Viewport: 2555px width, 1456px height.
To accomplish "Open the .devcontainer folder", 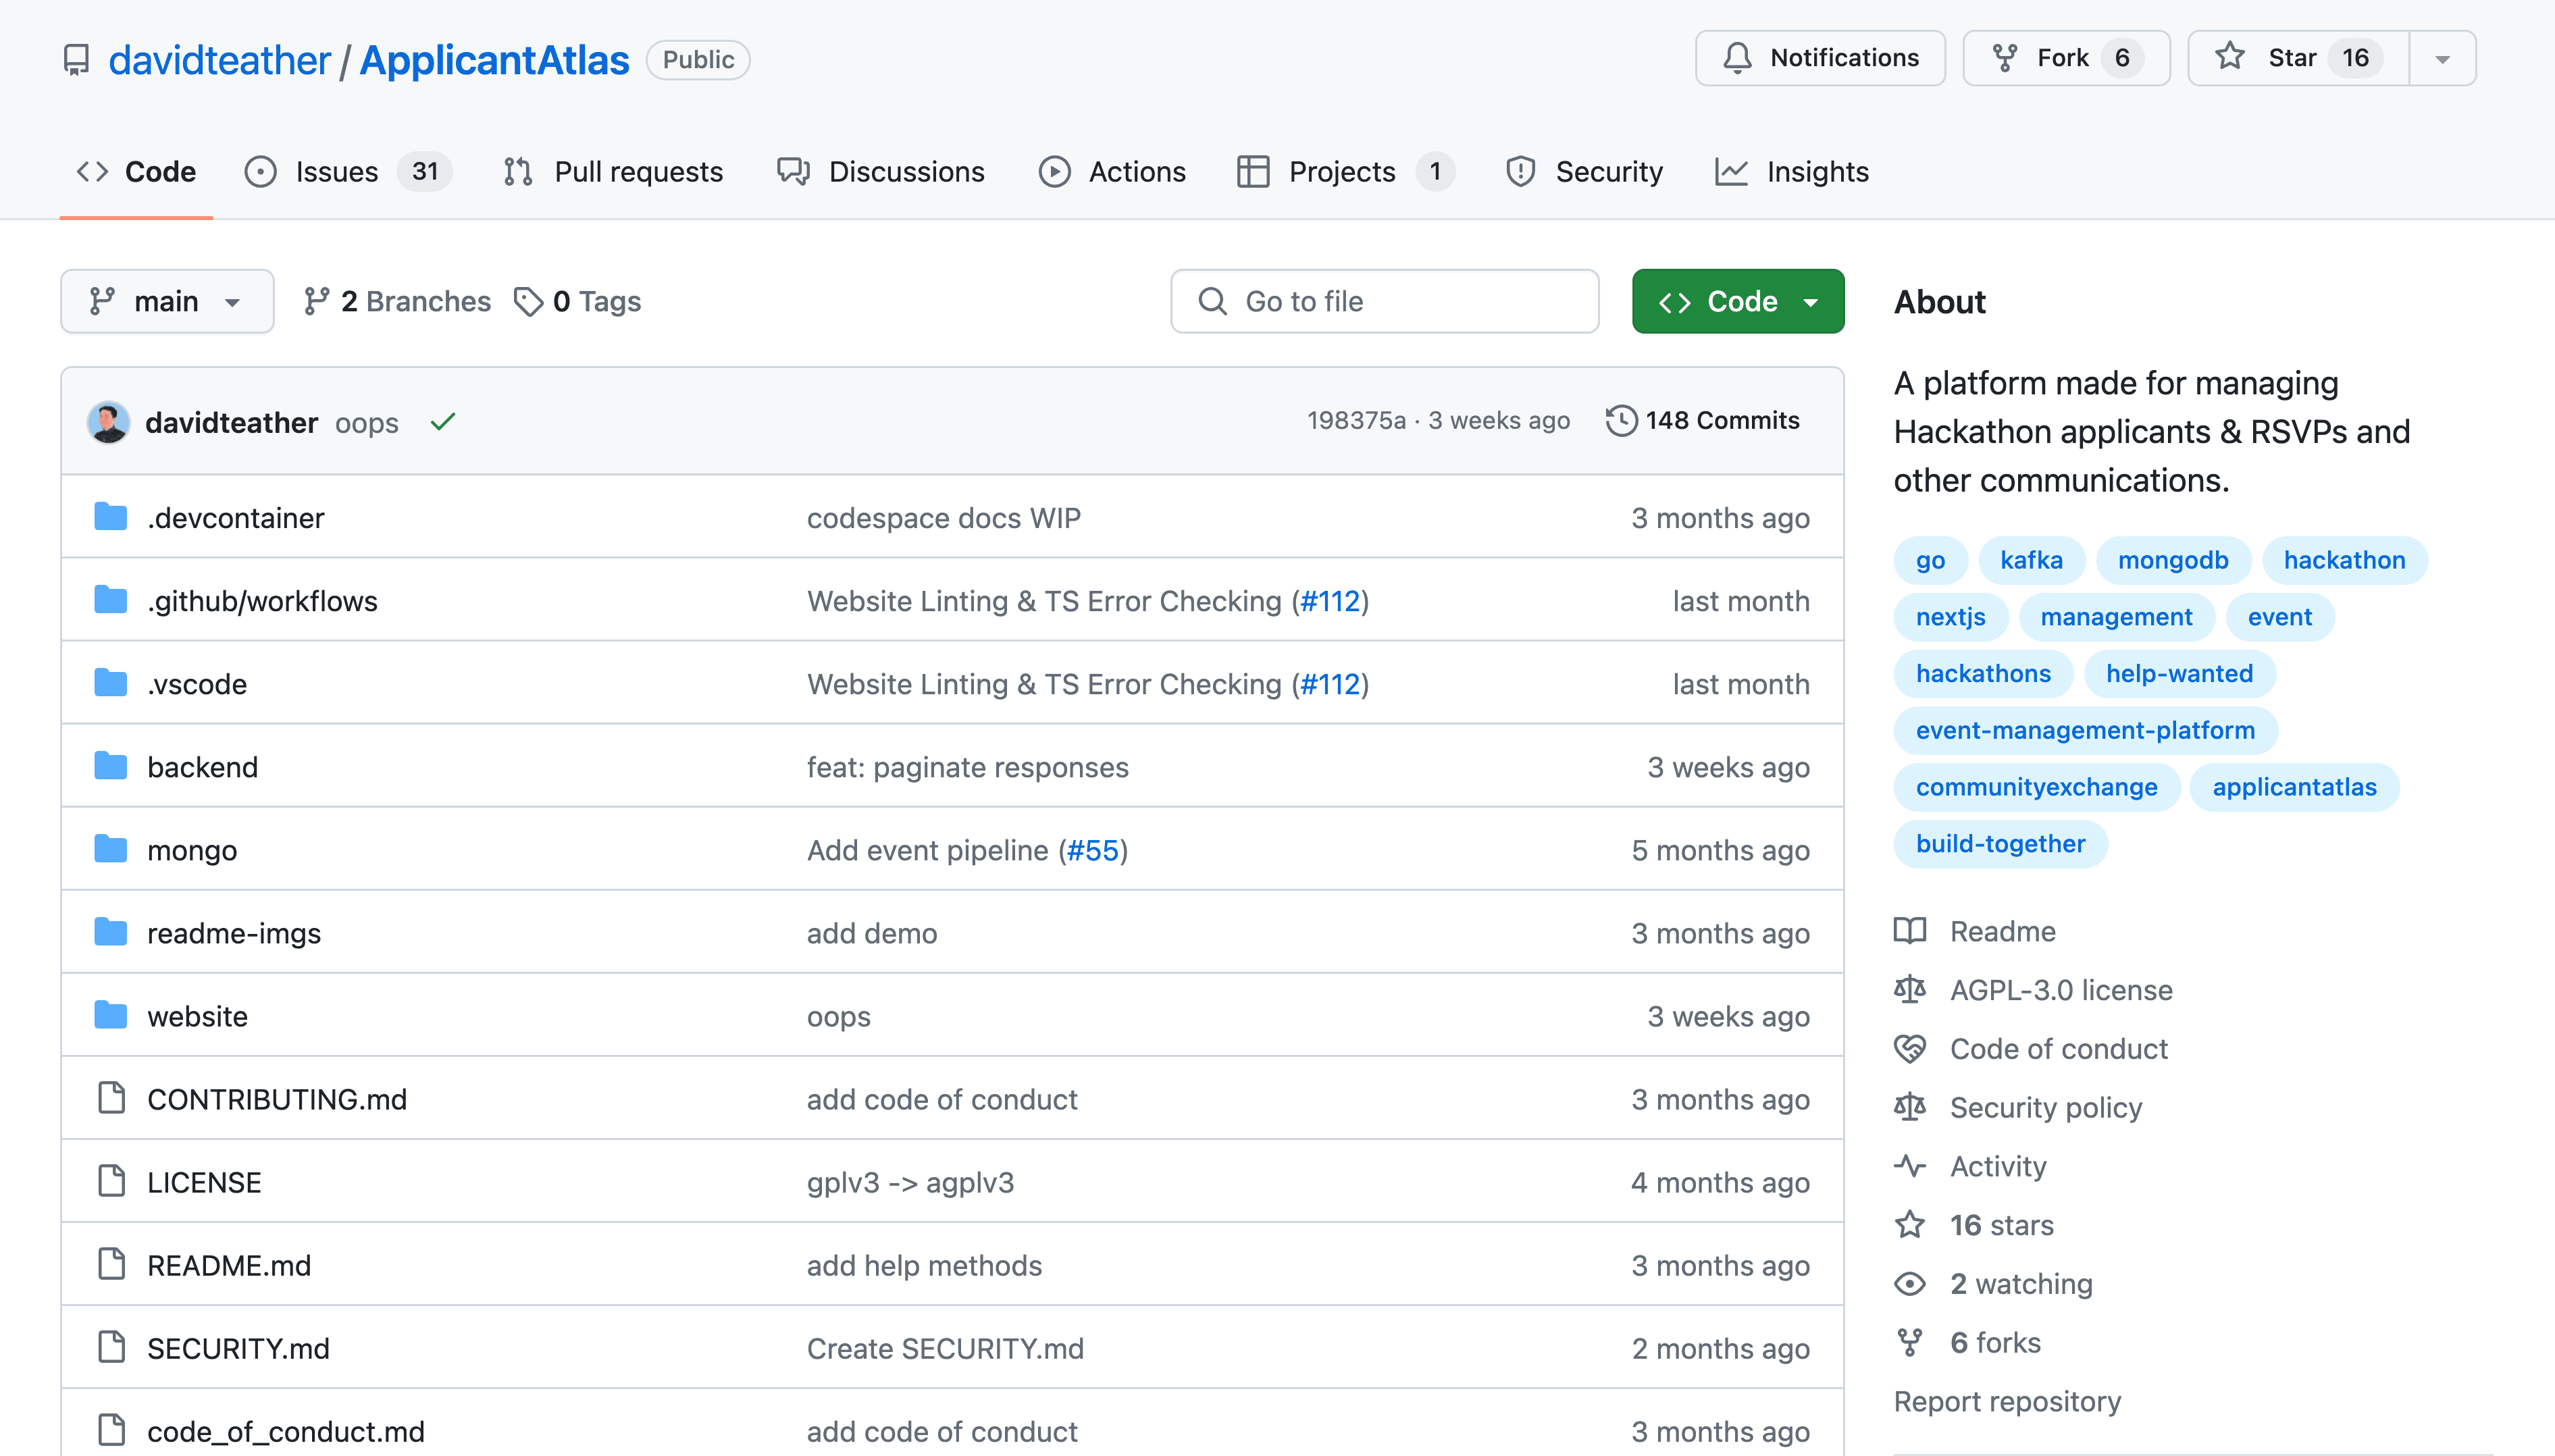I will pos(235,518).
